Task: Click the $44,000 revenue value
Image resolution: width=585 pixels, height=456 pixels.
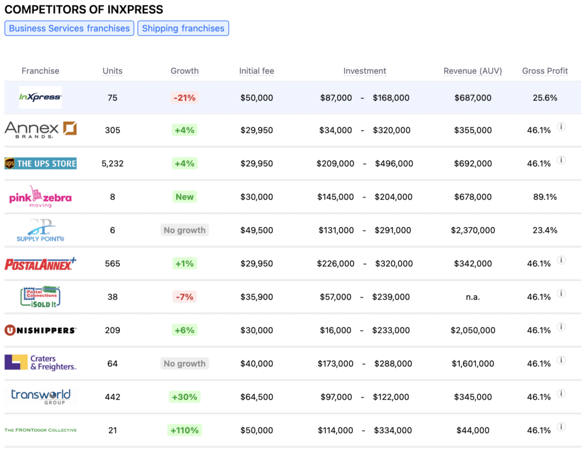Action: 472,430
